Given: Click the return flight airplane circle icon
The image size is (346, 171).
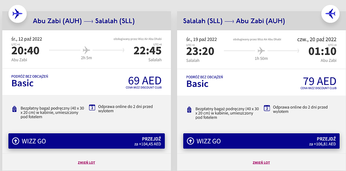Looking at the screenshot, I should click(x=330, y=14).
